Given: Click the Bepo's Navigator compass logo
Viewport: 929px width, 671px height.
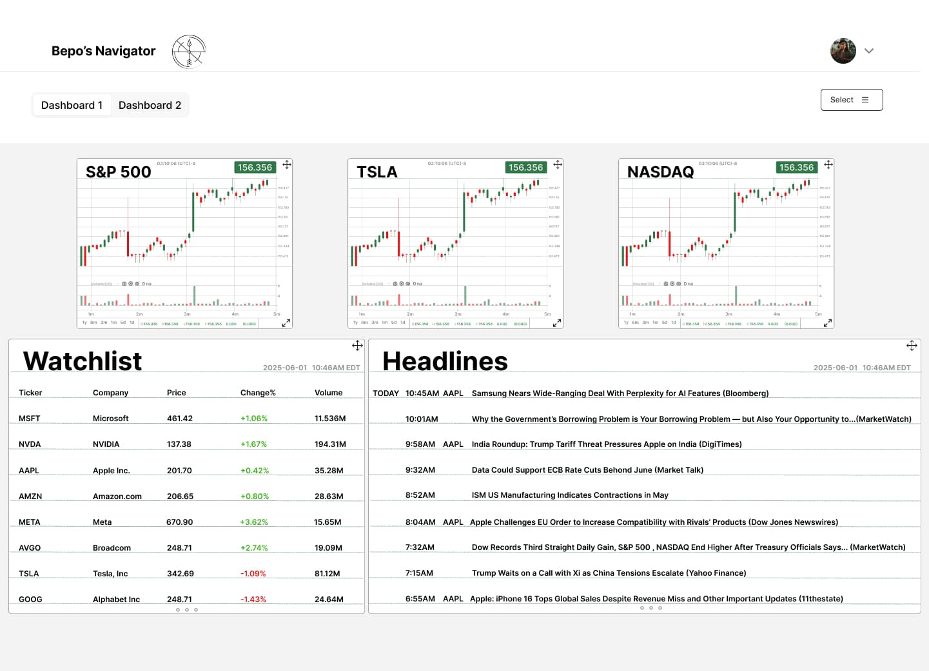Looking at the screenshot, I should (x=189, y=52).
